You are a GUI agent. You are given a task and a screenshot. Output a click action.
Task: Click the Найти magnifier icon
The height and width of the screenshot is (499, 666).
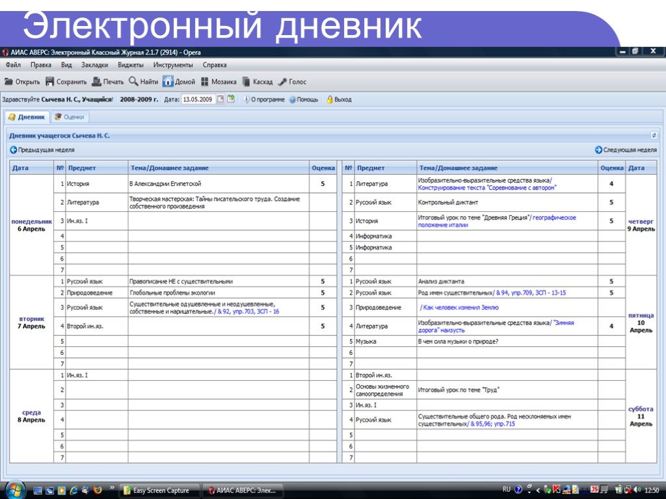pos(133,81)
